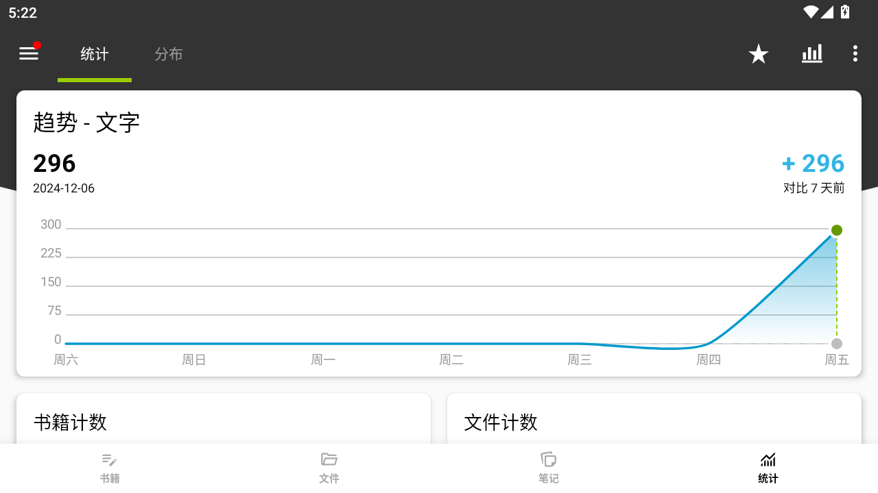Tap the 周三 label on chart axis

point(580,360)
